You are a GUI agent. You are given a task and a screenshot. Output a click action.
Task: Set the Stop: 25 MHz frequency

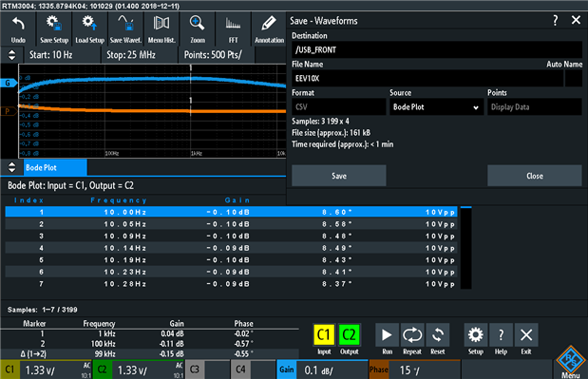pos(139,55)
